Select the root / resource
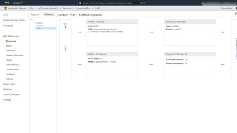 (34, 20)
